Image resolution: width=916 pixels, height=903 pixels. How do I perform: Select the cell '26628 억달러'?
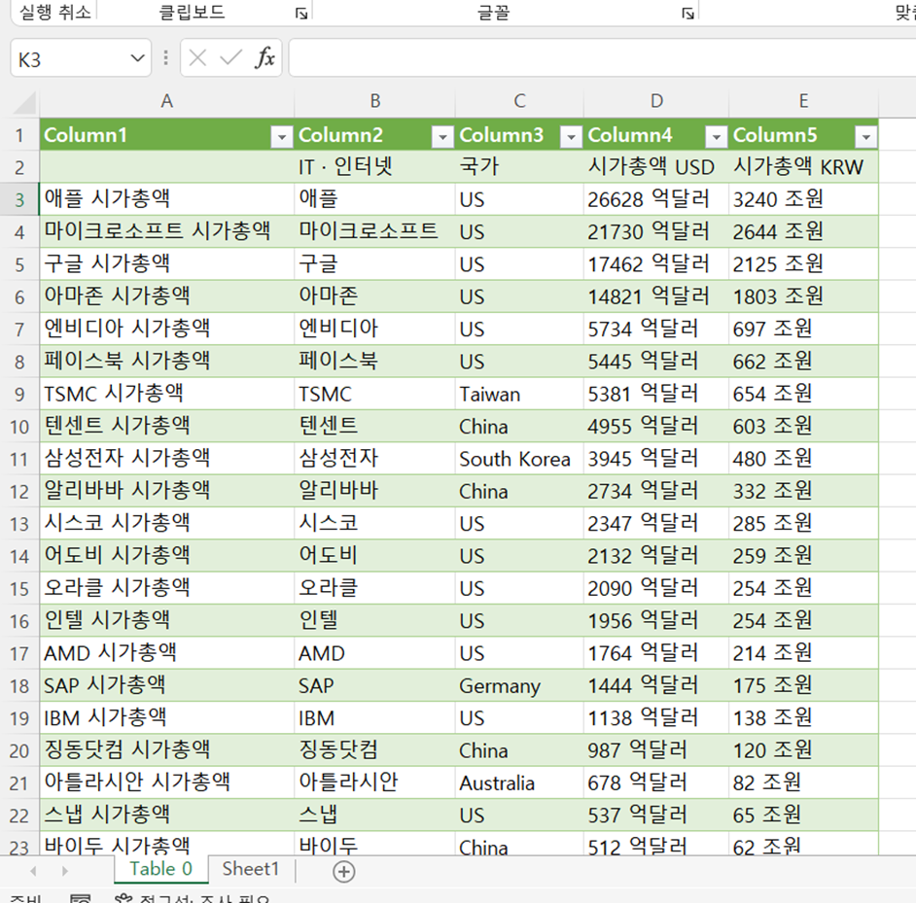click(656, 199)
